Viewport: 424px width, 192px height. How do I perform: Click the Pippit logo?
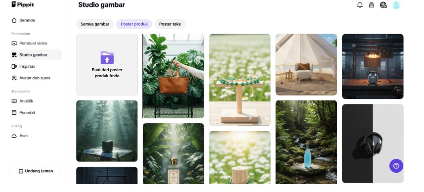pos(23,4)
